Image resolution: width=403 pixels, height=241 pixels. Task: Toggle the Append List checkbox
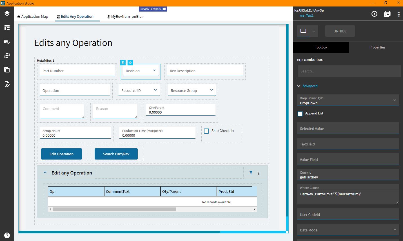click(x=300, y=114)
